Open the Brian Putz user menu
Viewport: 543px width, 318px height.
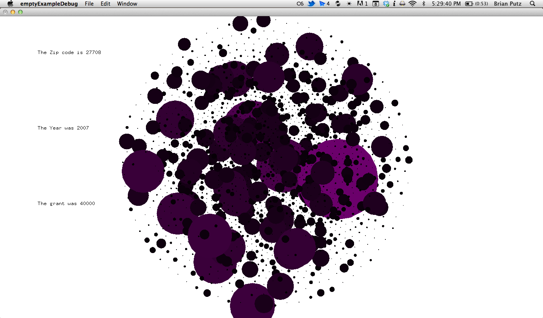[x=508, y=4]
